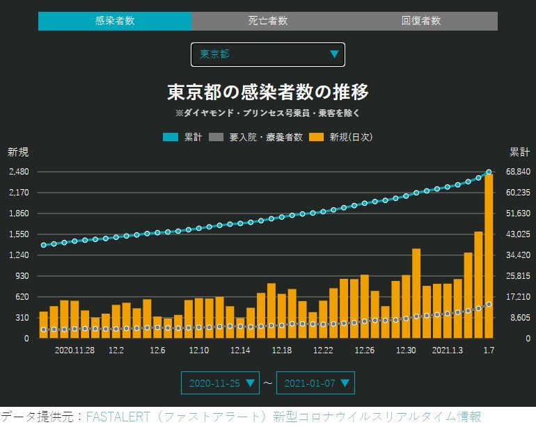Open the 2020-11-25 start date dropdown
This screenshot has height=427, width=536.
tap(220, 383)
